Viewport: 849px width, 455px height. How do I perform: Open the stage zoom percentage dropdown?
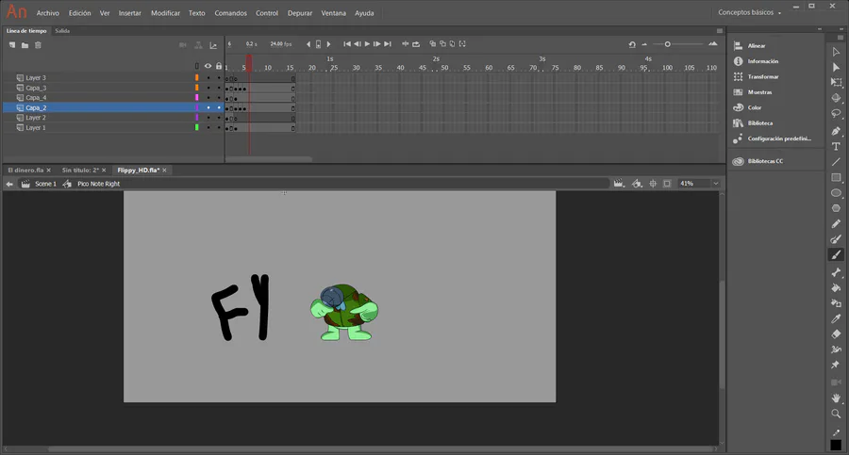click(x=716, y=184)
